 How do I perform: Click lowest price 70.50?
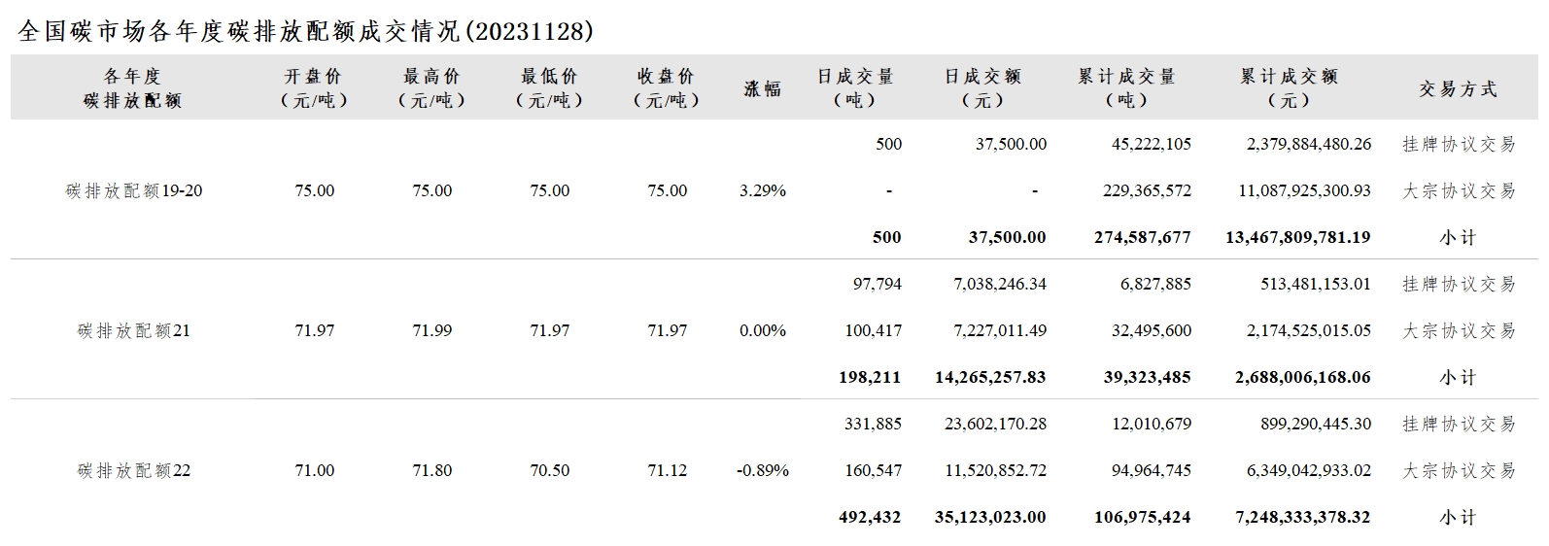tap(550, 470)
